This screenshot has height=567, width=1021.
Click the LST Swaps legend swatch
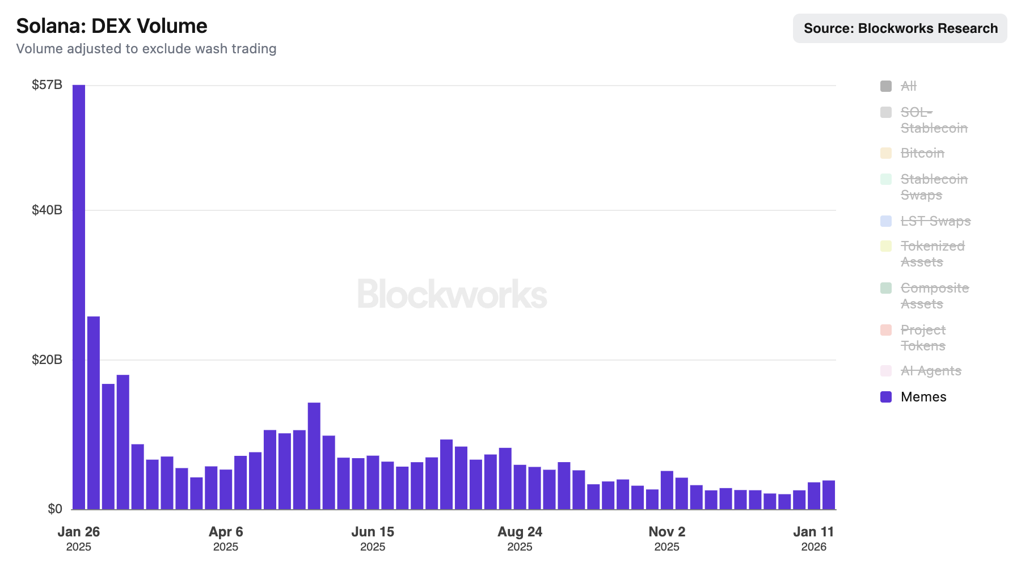[x=886, y=221]
